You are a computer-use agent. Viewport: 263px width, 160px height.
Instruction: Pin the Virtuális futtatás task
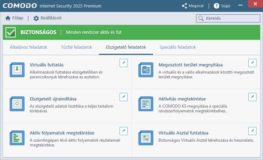(x=124, y=63)
